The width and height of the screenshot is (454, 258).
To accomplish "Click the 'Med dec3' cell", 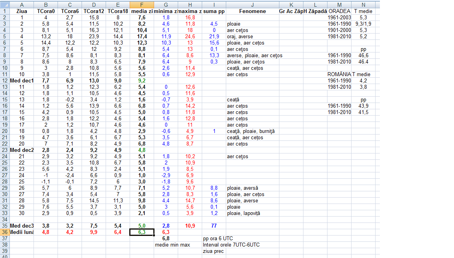I will tap(22, 226).
